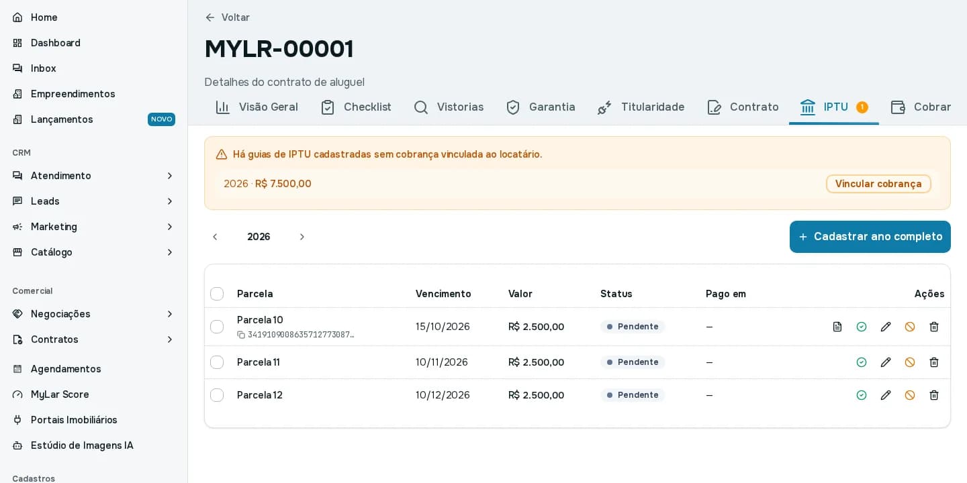The image size is (967, 483).
Task: Expand the Marketing submenu
Action: coord(94,227)
